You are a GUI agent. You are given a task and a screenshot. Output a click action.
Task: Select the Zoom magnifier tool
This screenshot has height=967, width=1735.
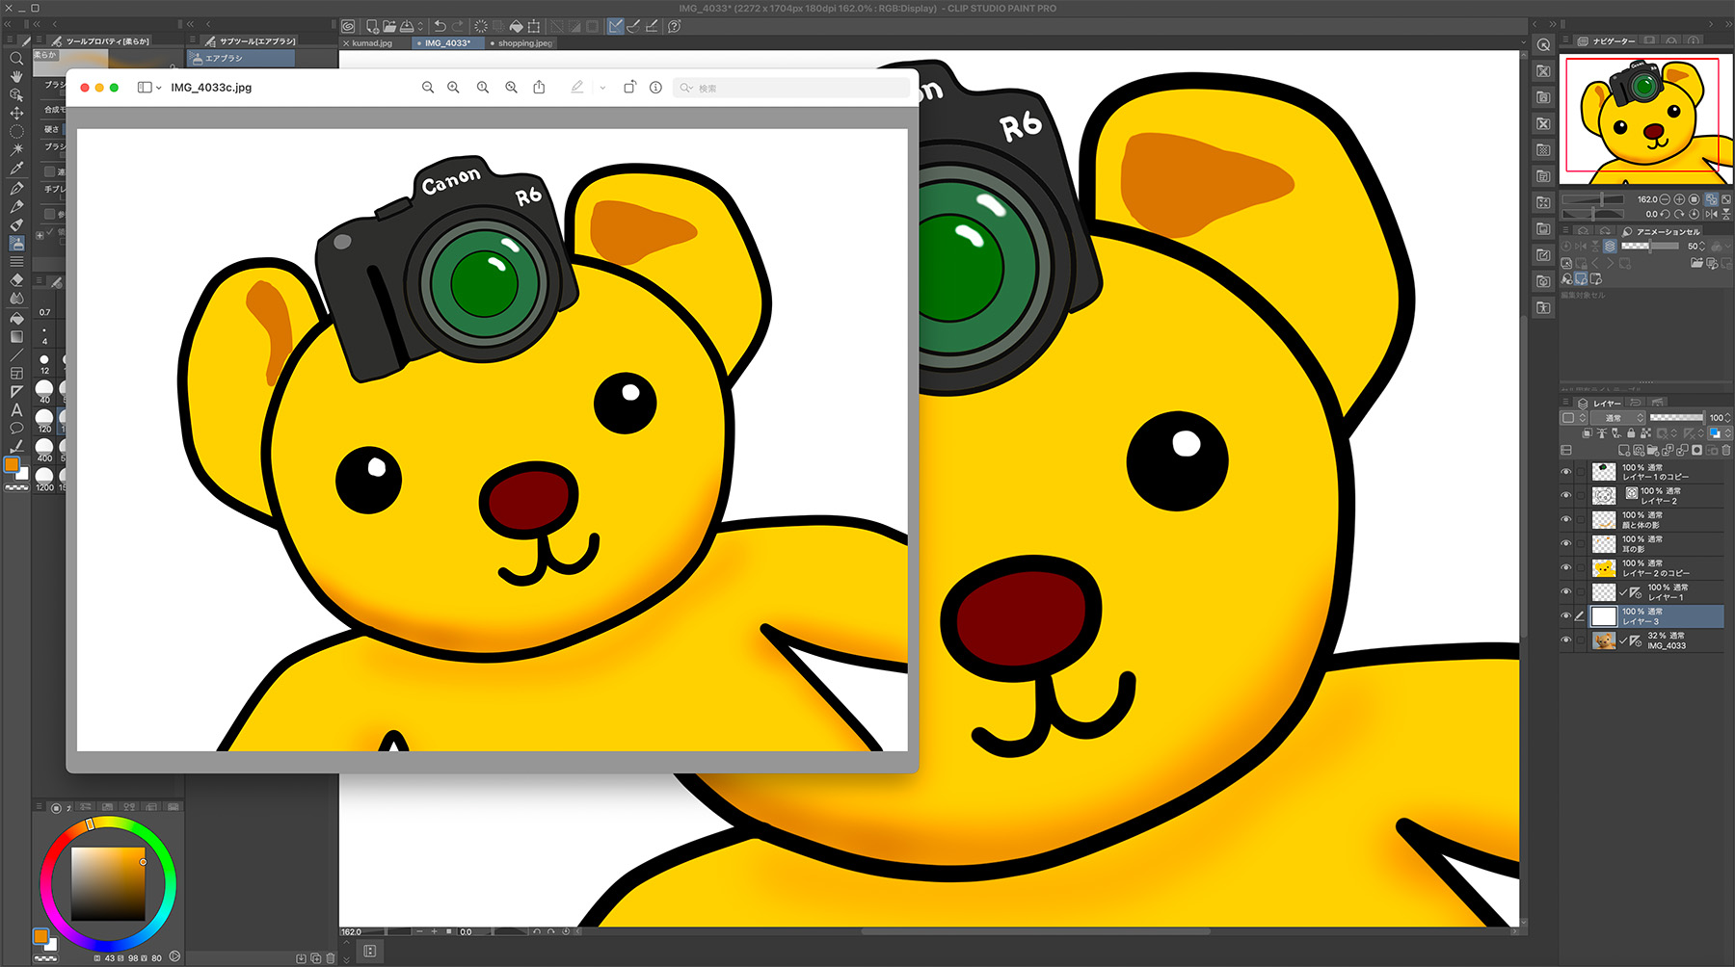16,59
